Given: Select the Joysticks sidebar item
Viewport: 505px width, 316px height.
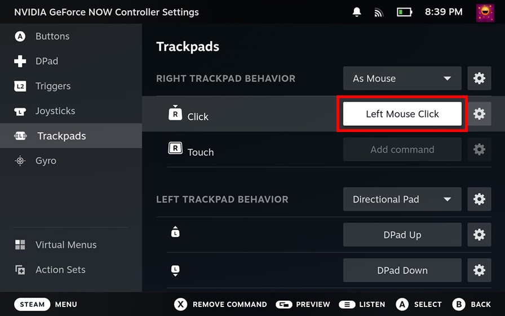Looking at the screenshot, I should (x=55, y=111).
